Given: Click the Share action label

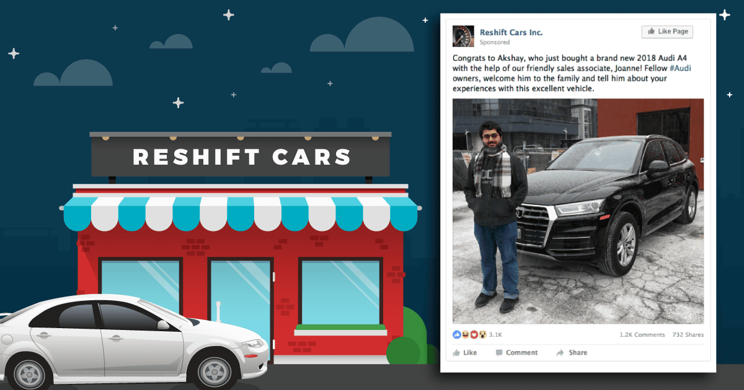Looking at the screenshot, I should tap(578, 353).
